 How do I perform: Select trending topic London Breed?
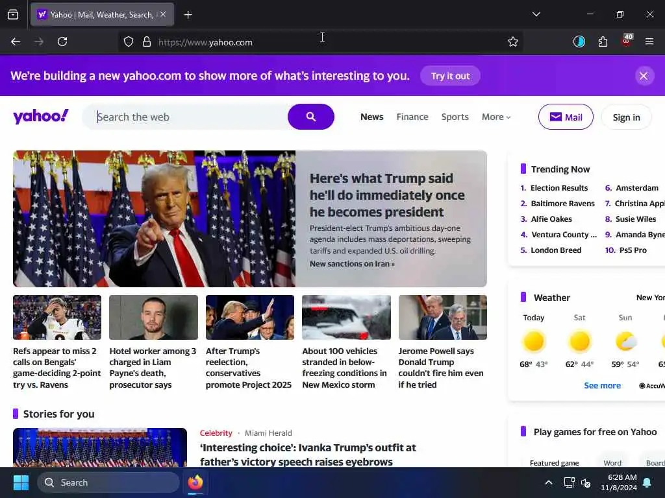click(x=556, y=250)
